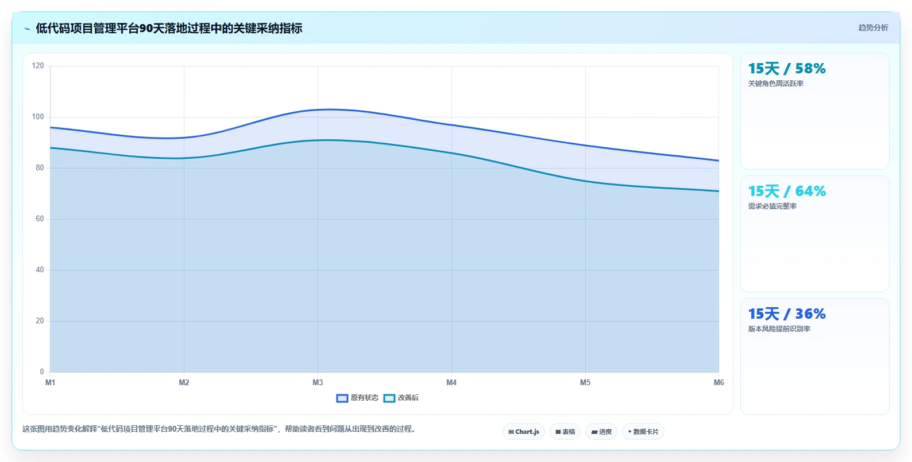Image resolution: width=912 pixels, height=462 pixels.
Task: Click the 需求必填完整率 label
Action: (x=772, y=206)
